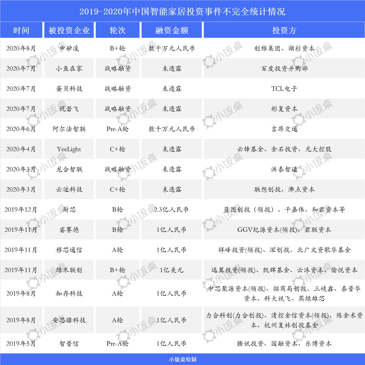Image resolution: width=365 pixels, height=365 pixels.
Task: Select the 时间 column header
Action: pos(21,30)
